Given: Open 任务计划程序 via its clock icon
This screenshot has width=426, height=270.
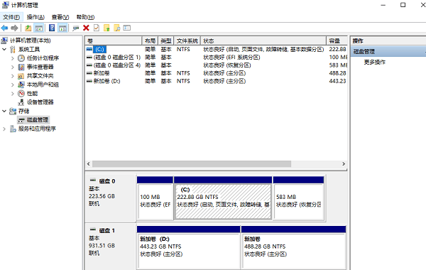Looking at the screenshot, I should pos(21,58).
